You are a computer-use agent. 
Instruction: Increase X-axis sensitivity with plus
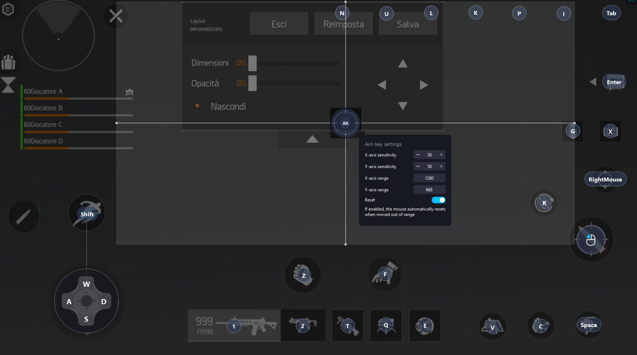pyautogui.click(x=441, y=155)
